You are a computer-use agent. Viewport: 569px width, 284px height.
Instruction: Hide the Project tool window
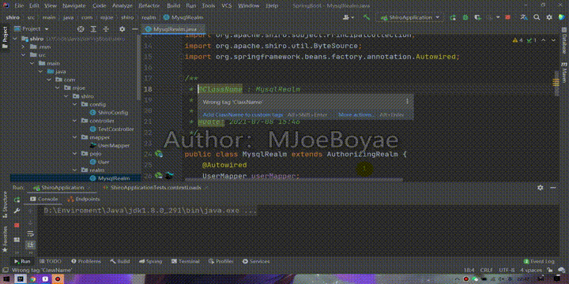point(134,29)
